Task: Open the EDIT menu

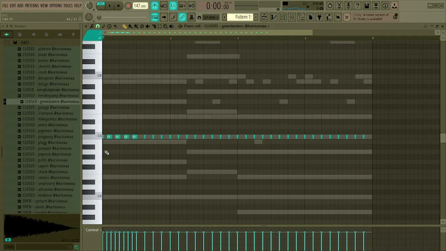Action: (x=13, y=6)
